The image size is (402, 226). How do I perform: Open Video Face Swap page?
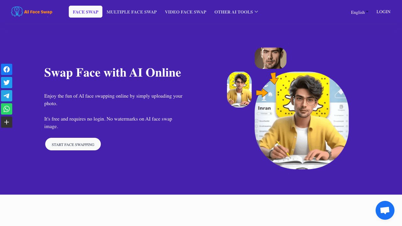186,12
